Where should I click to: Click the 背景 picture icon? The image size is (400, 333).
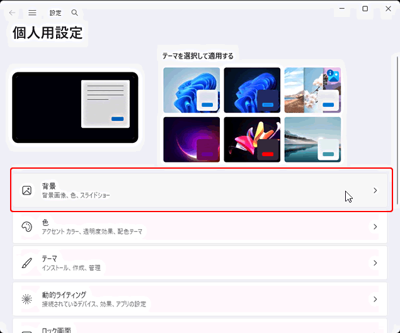(27, 191)
